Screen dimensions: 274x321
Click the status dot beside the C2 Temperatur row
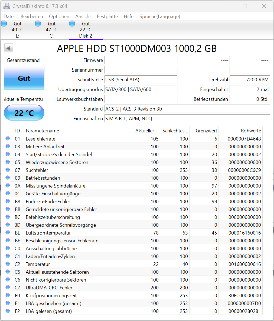pyautogui.click(x=7, y=264)
